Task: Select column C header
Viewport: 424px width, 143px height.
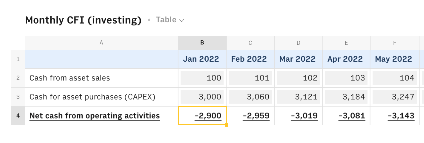Action: point(250,43)
